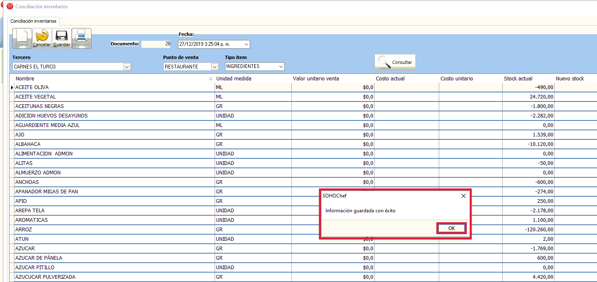Viewport: 597px width, 282px height.
Task: Click the Nuevo document icon
Action: (22, 38)
